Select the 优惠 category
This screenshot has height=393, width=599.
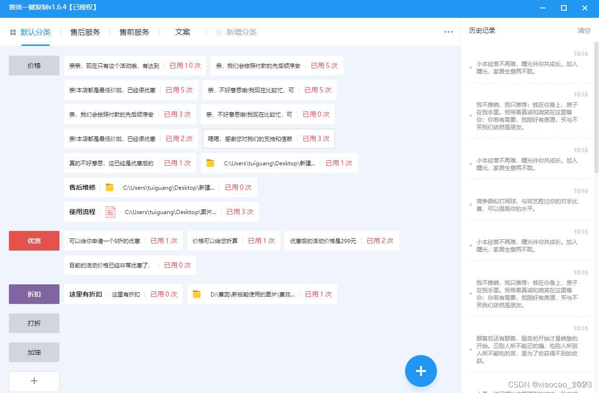tap(33, 241)
